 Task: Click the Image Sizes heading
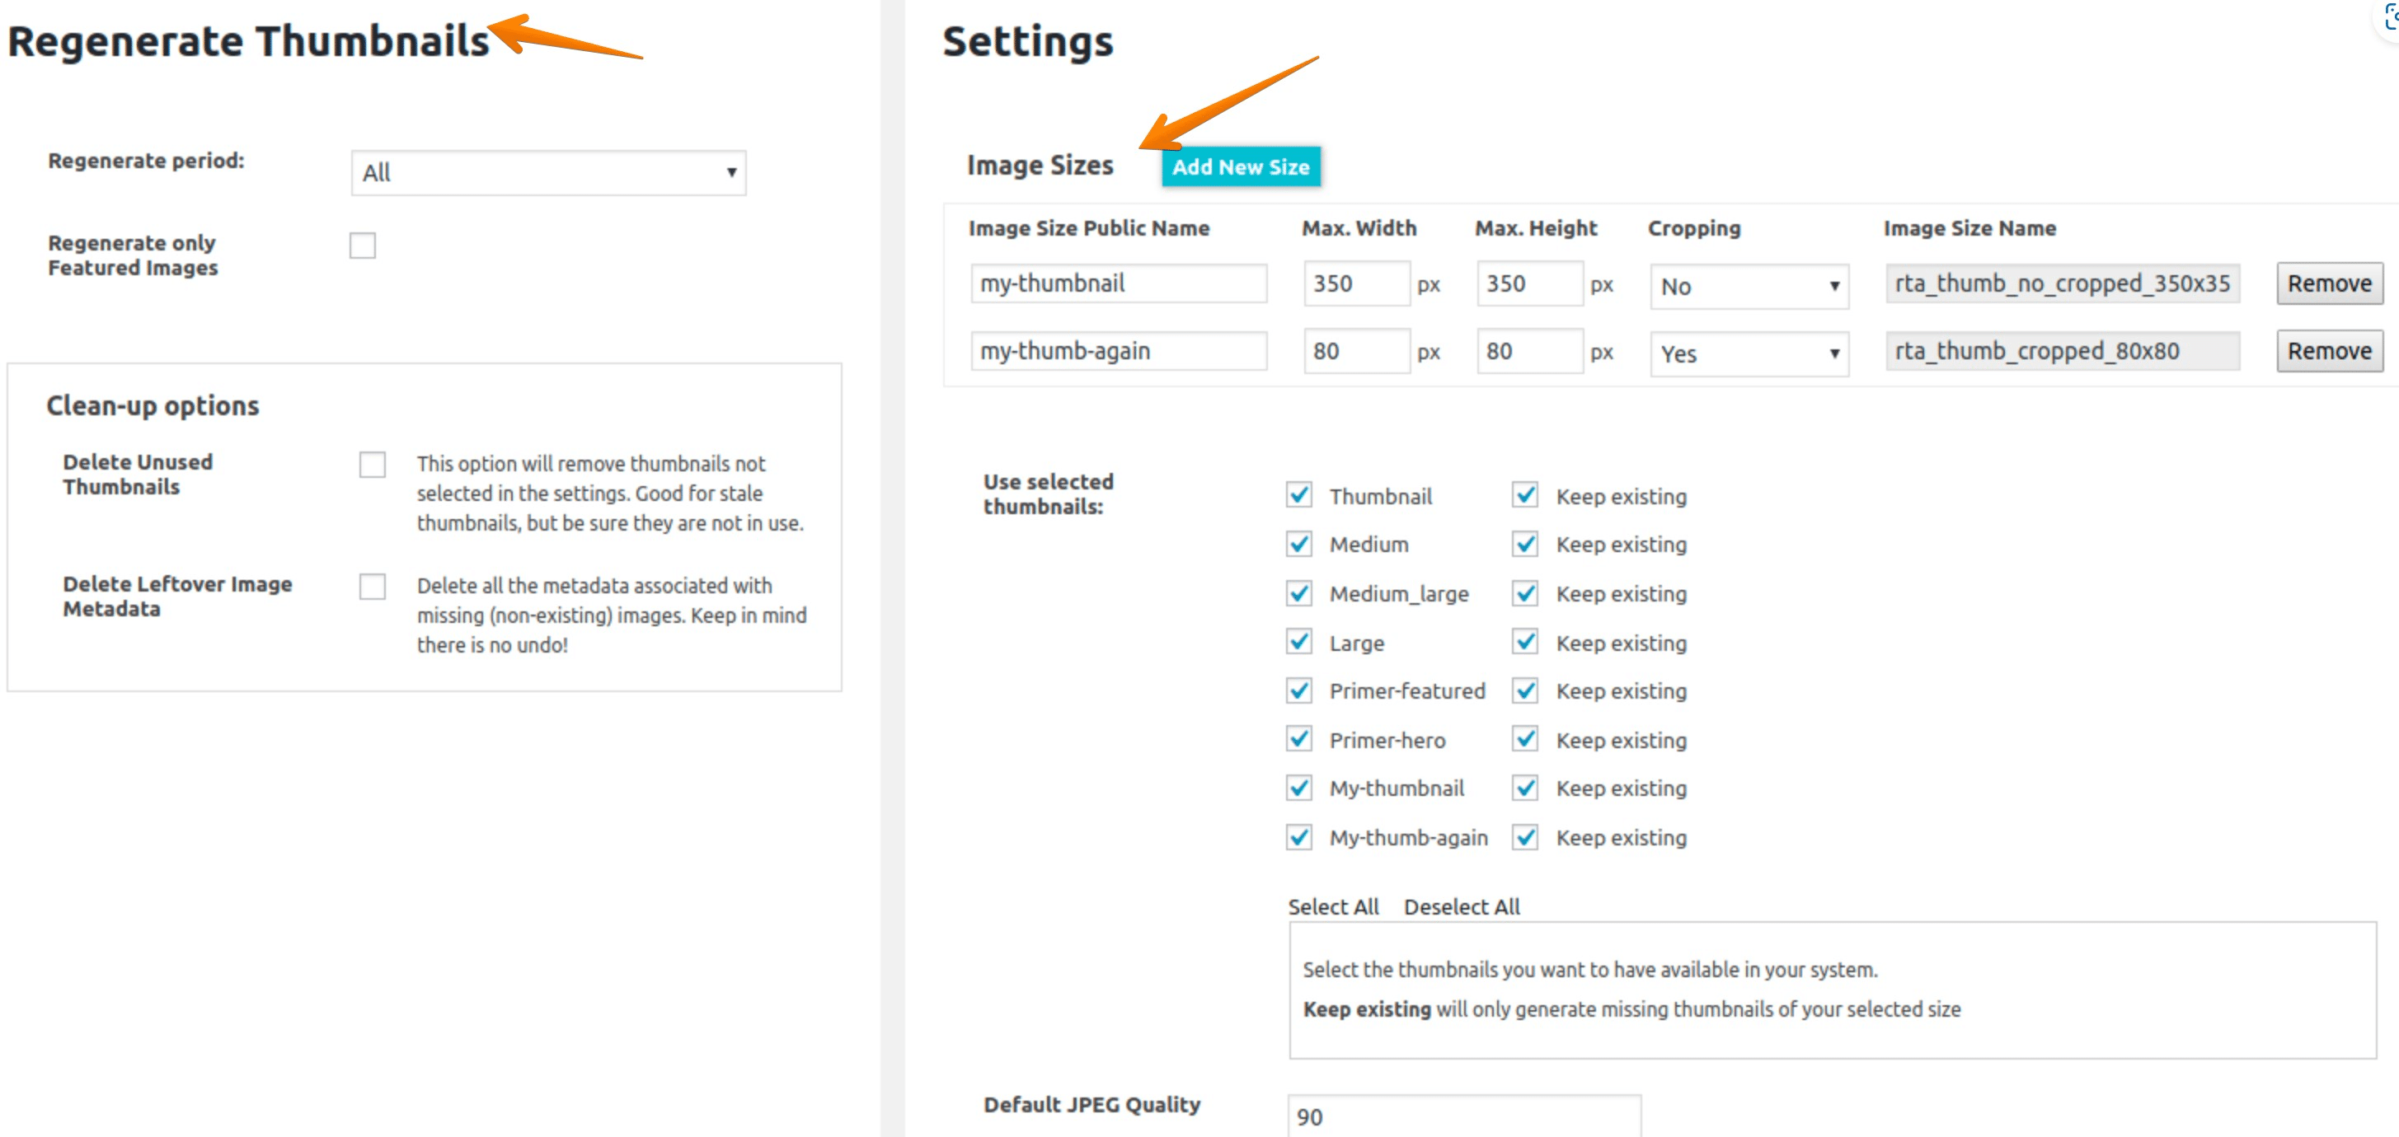point(1040,165)
